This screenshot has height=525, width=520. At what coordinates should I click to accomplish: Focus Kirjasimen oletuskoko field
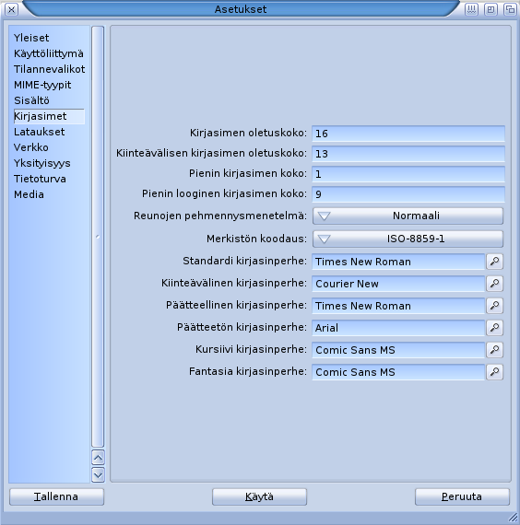point(408,134)
